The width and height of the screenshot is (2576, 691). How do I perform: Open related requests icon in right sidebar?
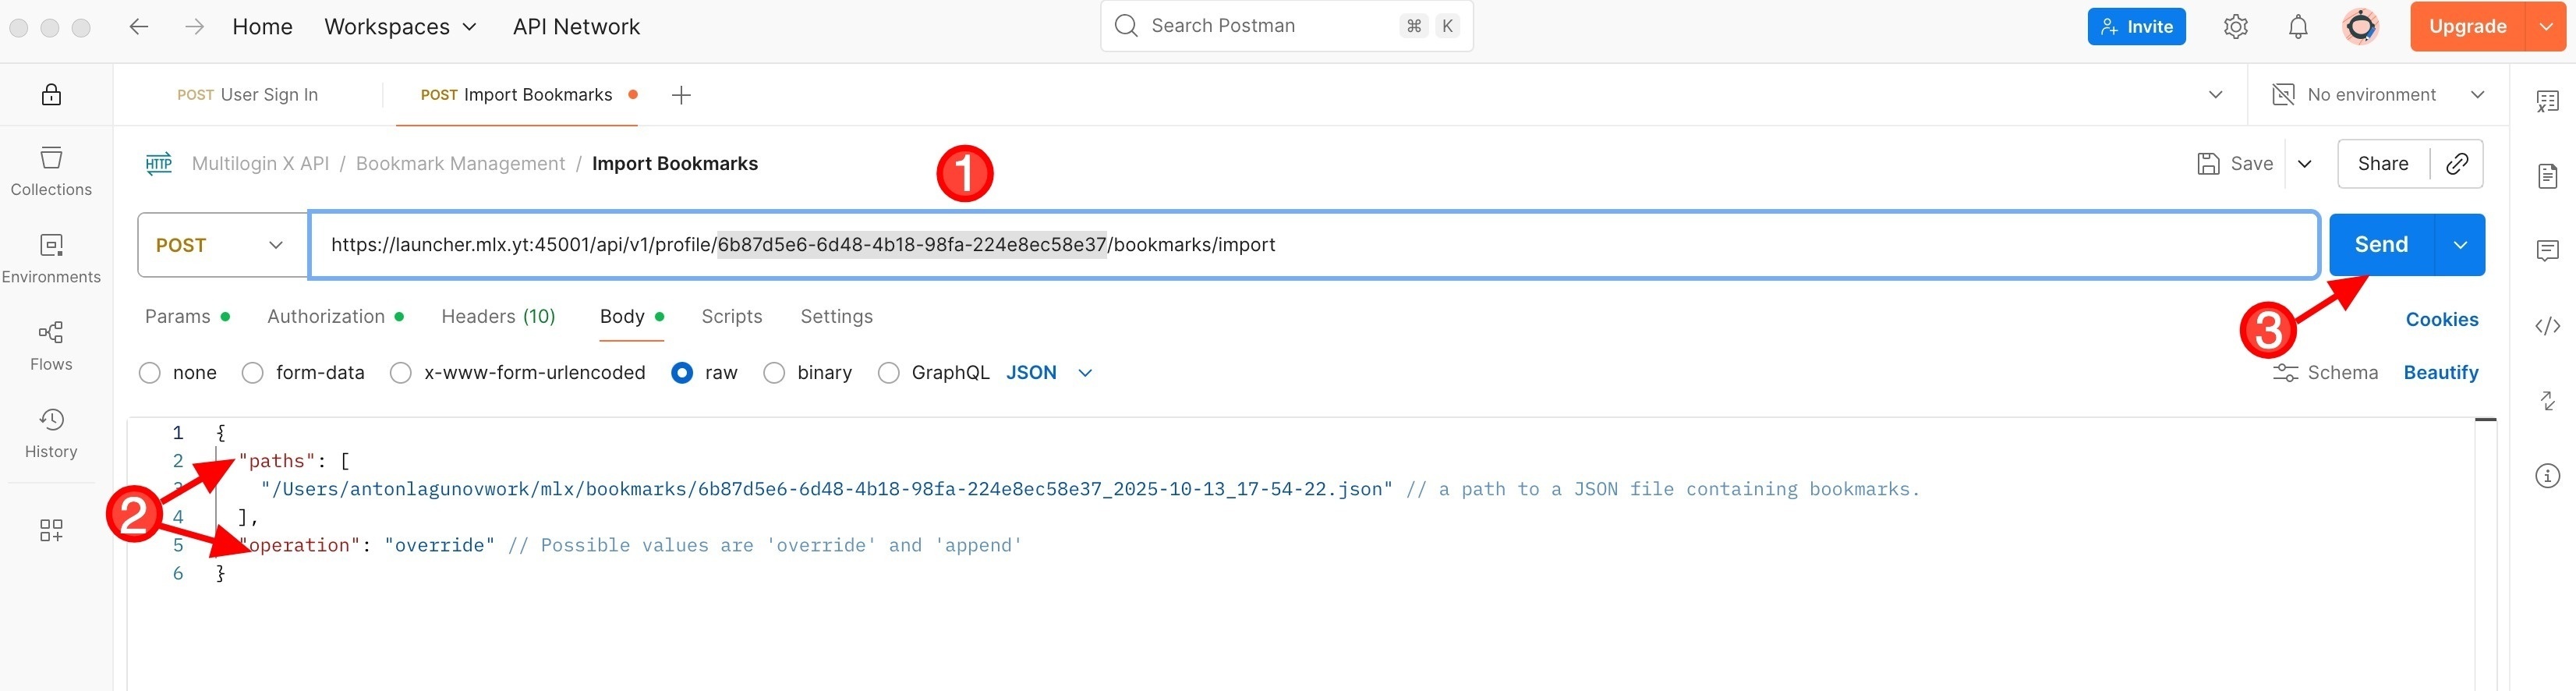[x=2548, y=401]
